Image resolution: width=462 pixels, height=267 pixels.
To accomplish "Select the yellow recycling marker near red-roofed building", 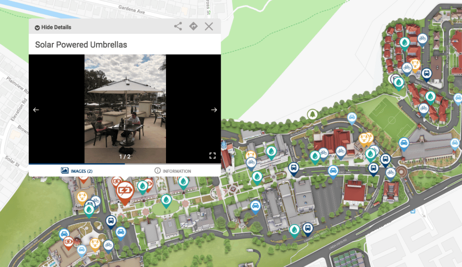I will (365, 140).
